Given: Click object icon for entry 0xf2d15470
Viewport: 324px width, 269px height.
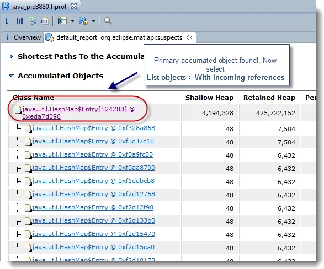Looking at the screenshot, I should coord(28,234).
